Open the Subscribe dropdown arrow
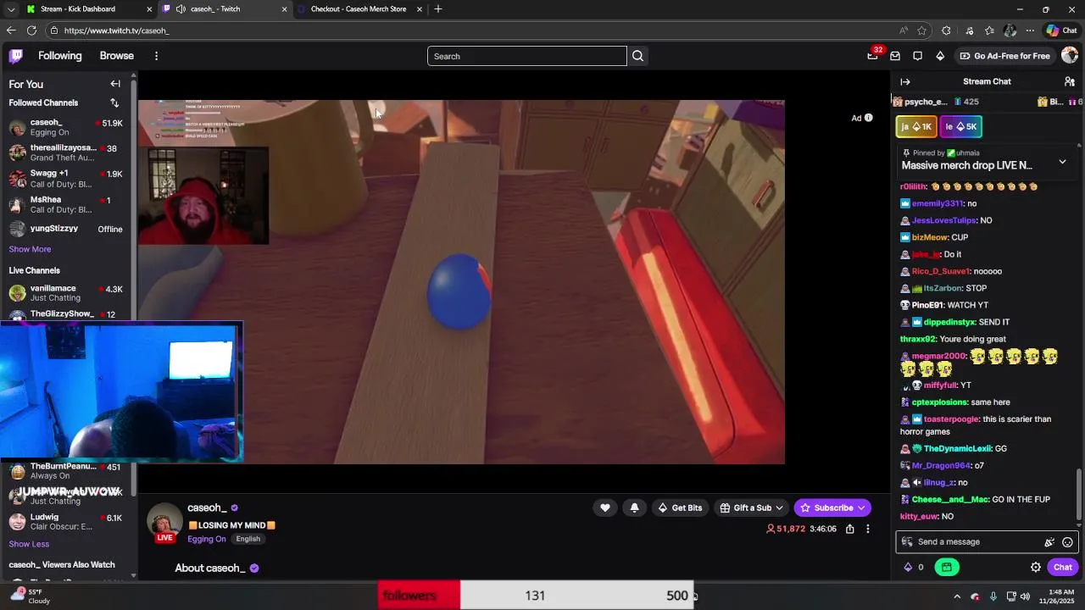 861,508
